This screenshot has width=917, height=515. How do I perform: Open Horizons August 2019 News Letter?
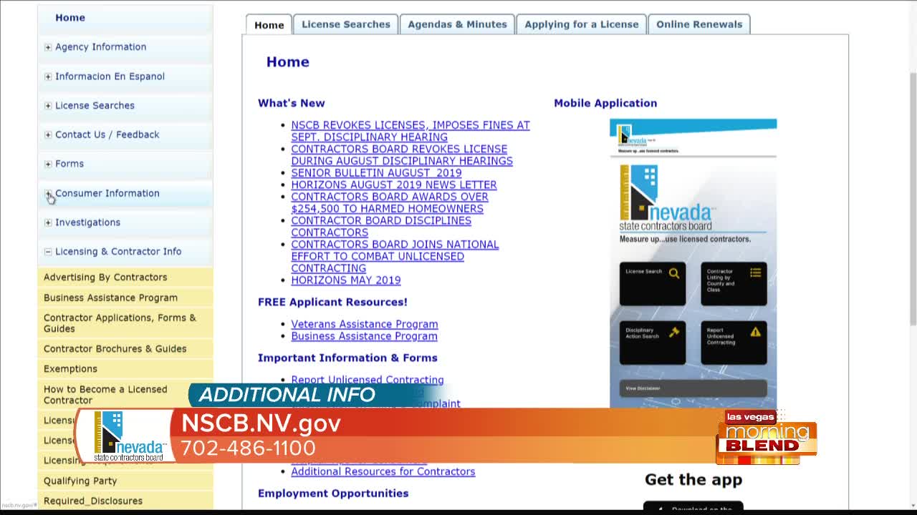click(x=394, y=185)
